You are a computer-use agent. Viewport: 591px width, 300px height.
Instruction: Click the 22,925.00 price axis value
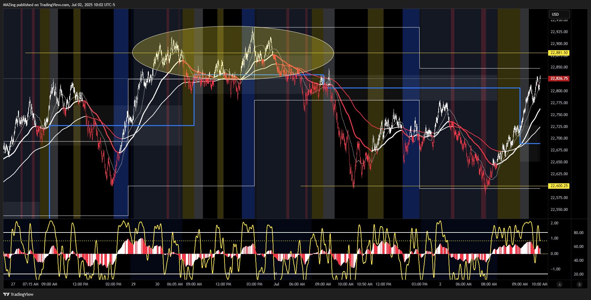(559, 32)
